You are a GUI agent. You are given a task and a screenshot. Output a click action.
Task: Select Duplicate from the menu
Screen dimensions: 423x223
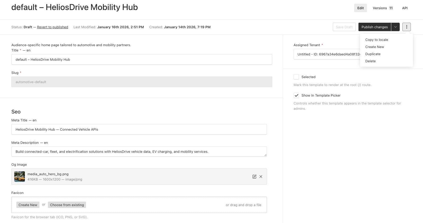(373, 54)
